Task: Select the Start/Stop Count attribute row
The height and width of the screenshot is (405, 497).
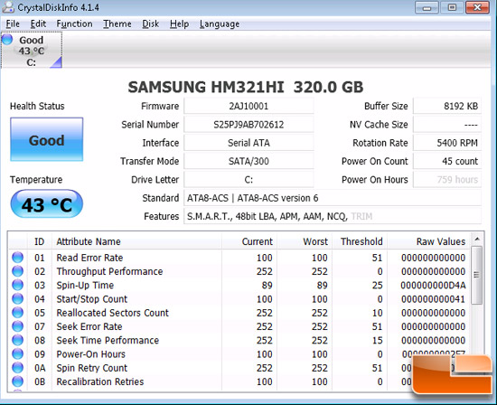Action: (x=239, y=299)
